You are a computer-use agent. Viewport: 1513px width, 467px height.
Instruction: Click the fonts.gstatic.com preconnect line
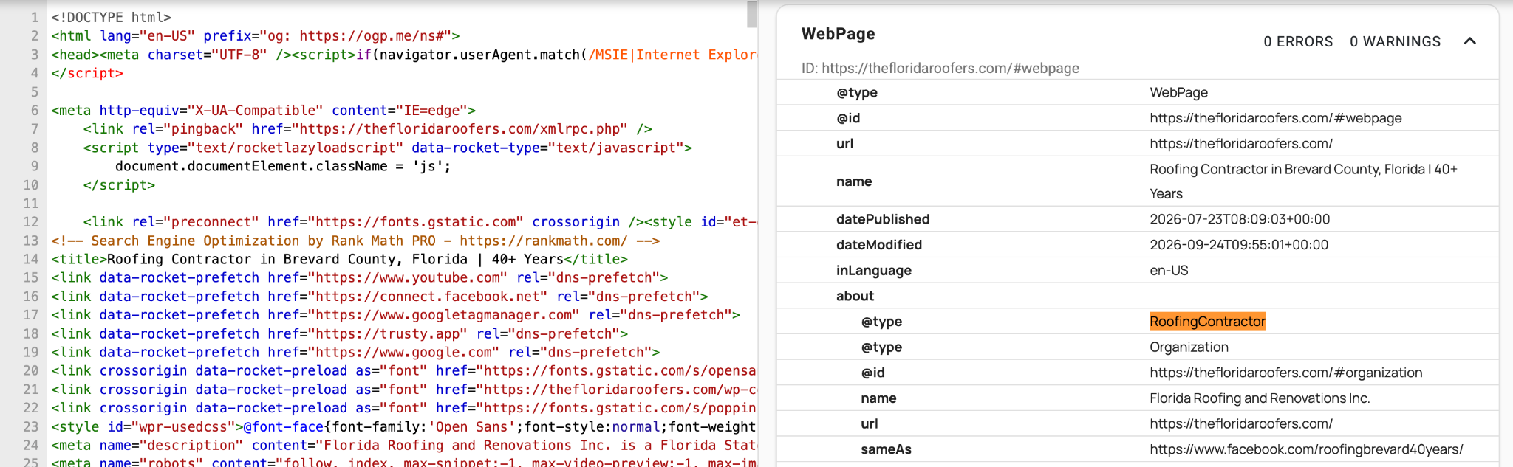[x=420, y=222]
